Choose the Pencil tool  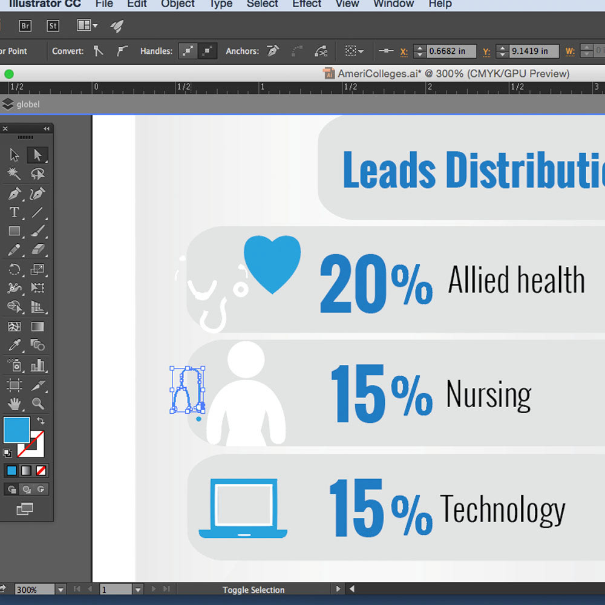[x=15, y=250]
